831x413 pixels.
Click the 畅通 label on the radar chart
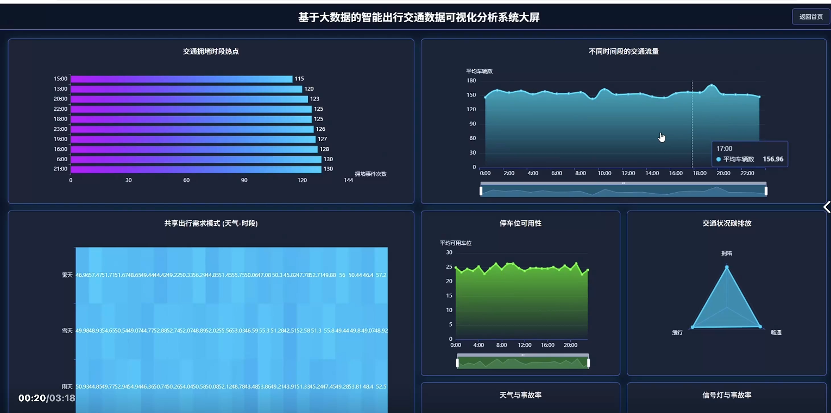[776, 332]
